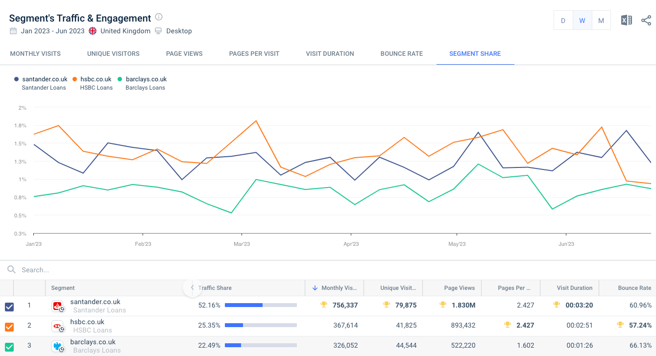This screenshot has height=356, width=656.
Task: Collapse table columns with the chevron button
Action: (x=192, y=288)
